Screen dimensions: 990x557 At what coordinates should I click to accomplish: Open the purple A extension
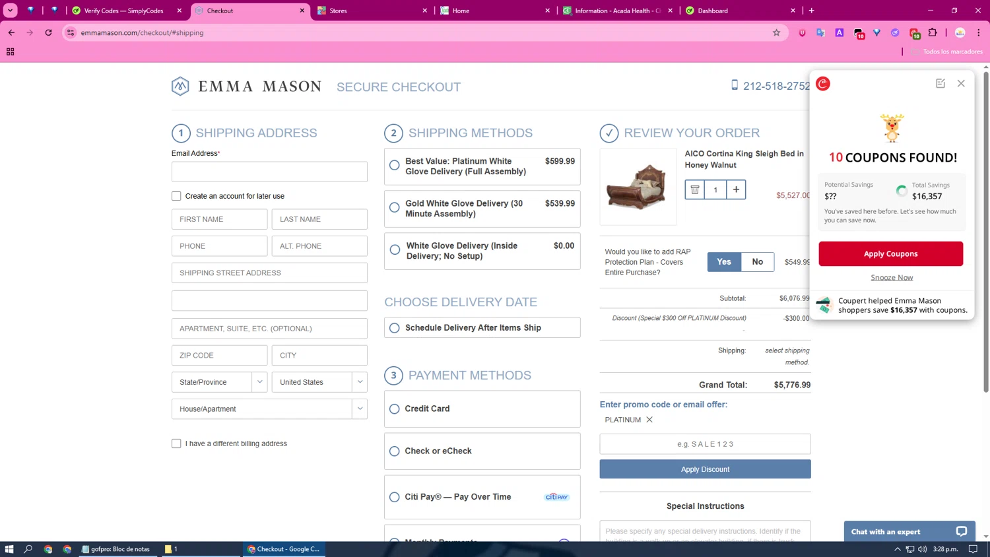pos(840,32)
